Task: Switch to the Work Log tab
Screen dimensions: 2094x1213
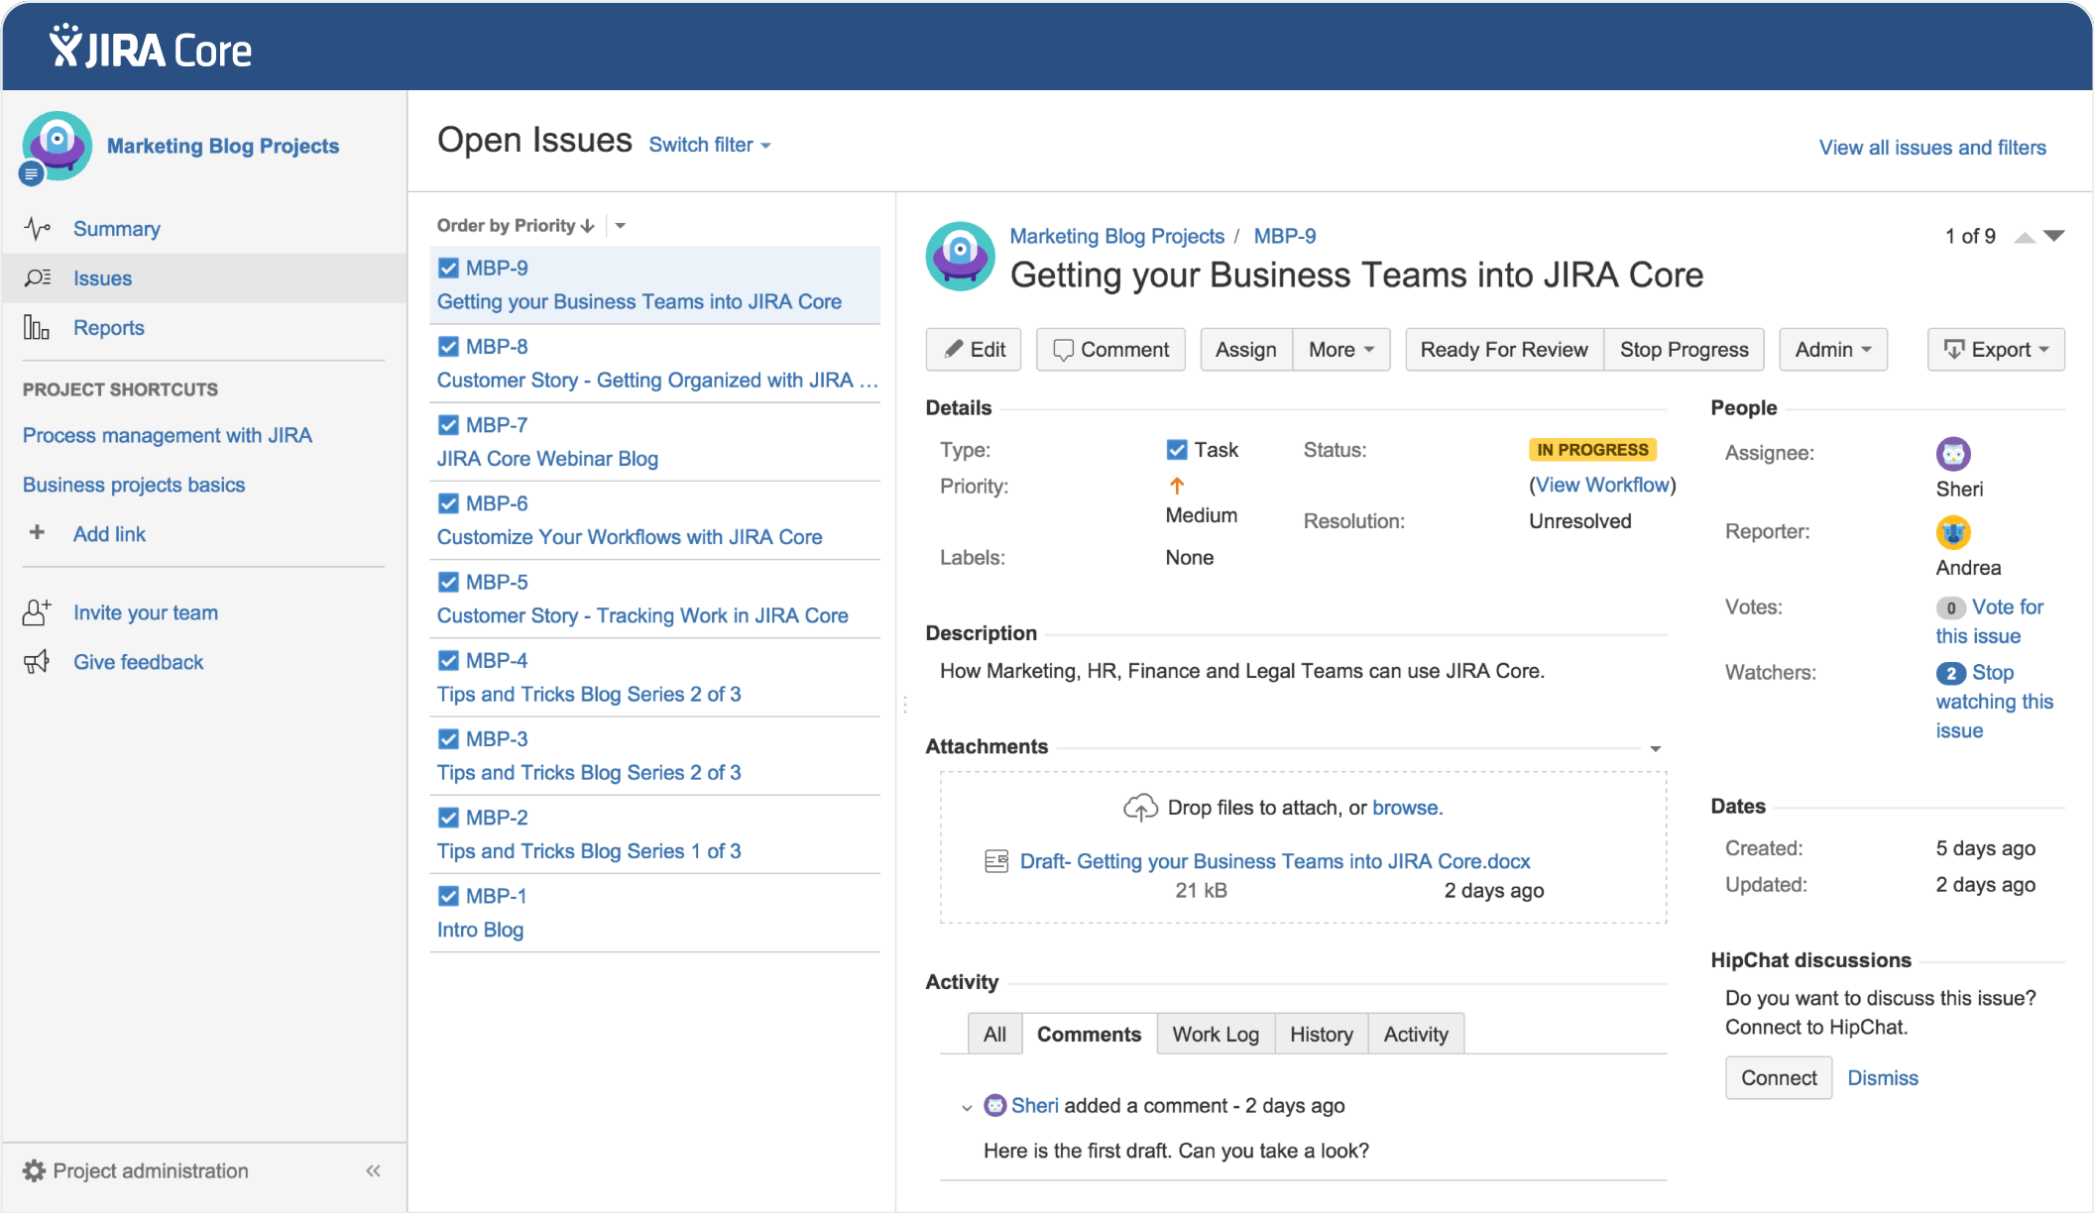Action: coord(1215,1035)
